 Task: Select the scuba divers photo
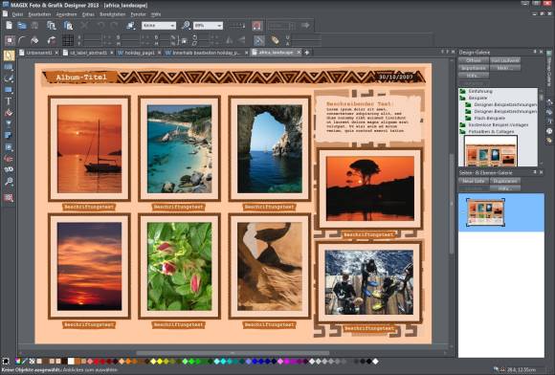coord(368,282)
